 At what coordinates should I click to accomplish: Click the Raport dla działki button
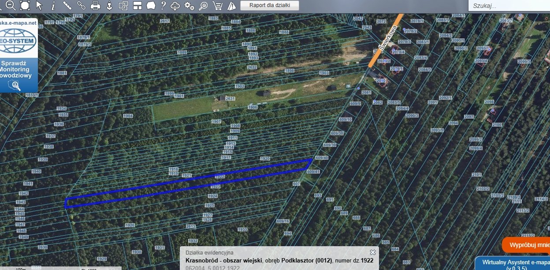[x=270, y=5]
